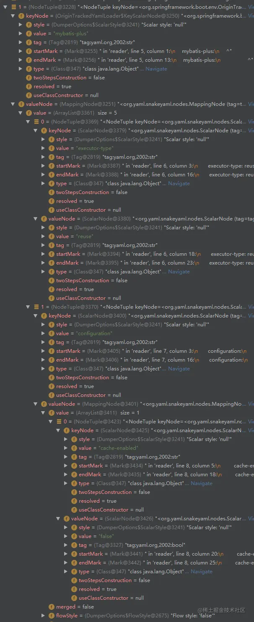Click the field icon of the "mybatis-plus" value row
254x622 pixels.
pyautogui.click(x=29, y=34)
